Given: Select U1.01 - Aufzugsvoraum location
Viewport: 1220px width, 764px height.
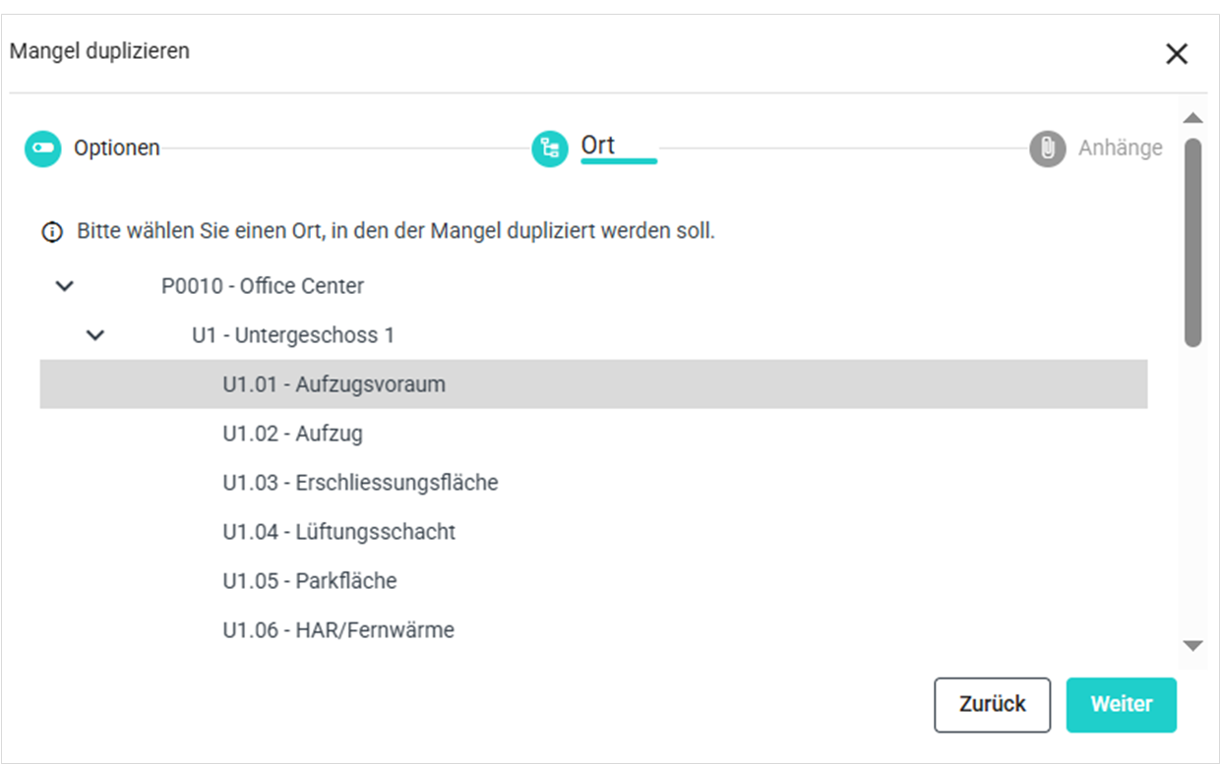Looking at the screenshot, I should (x=334, y=384).
